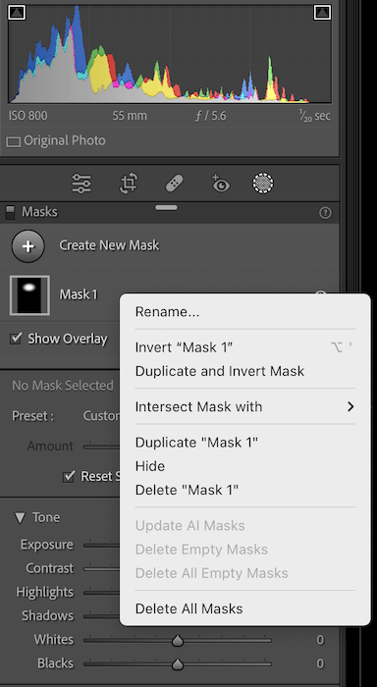
Task: Open the Edit sliders tool
Action: [81, 184]
